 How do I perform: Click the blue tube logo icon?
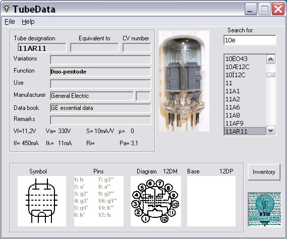[x=265, y=209]
